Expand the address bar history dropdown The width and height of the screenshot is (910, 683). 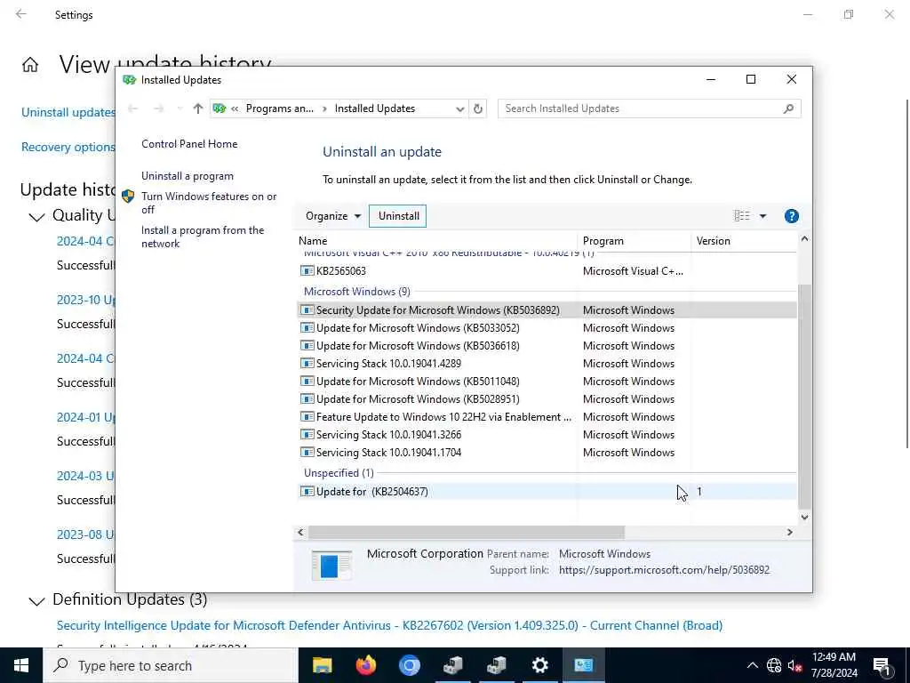pyautogui.click(x=459, y=108)
